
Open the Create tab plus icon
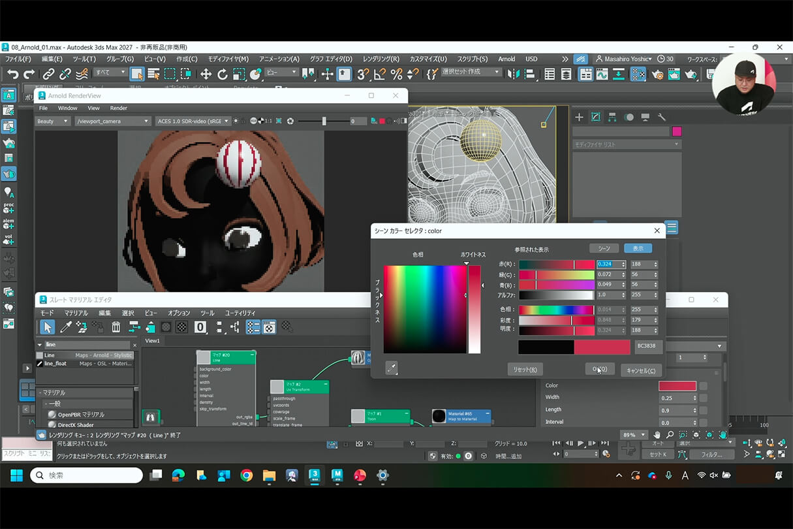pos(579,118)
